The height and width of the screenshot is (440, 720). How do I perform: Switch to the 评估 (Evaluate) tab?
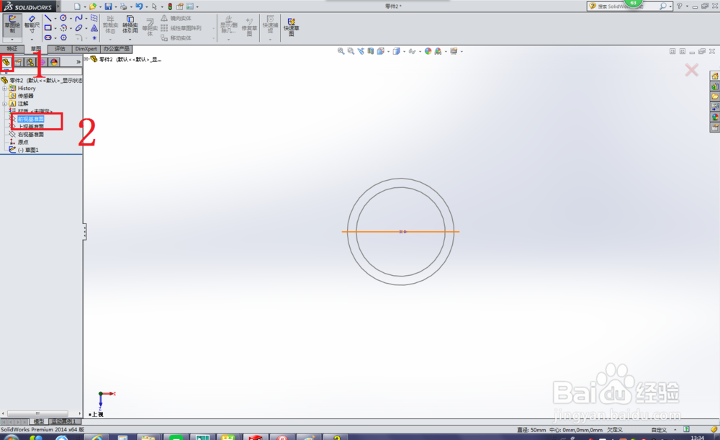60,49
